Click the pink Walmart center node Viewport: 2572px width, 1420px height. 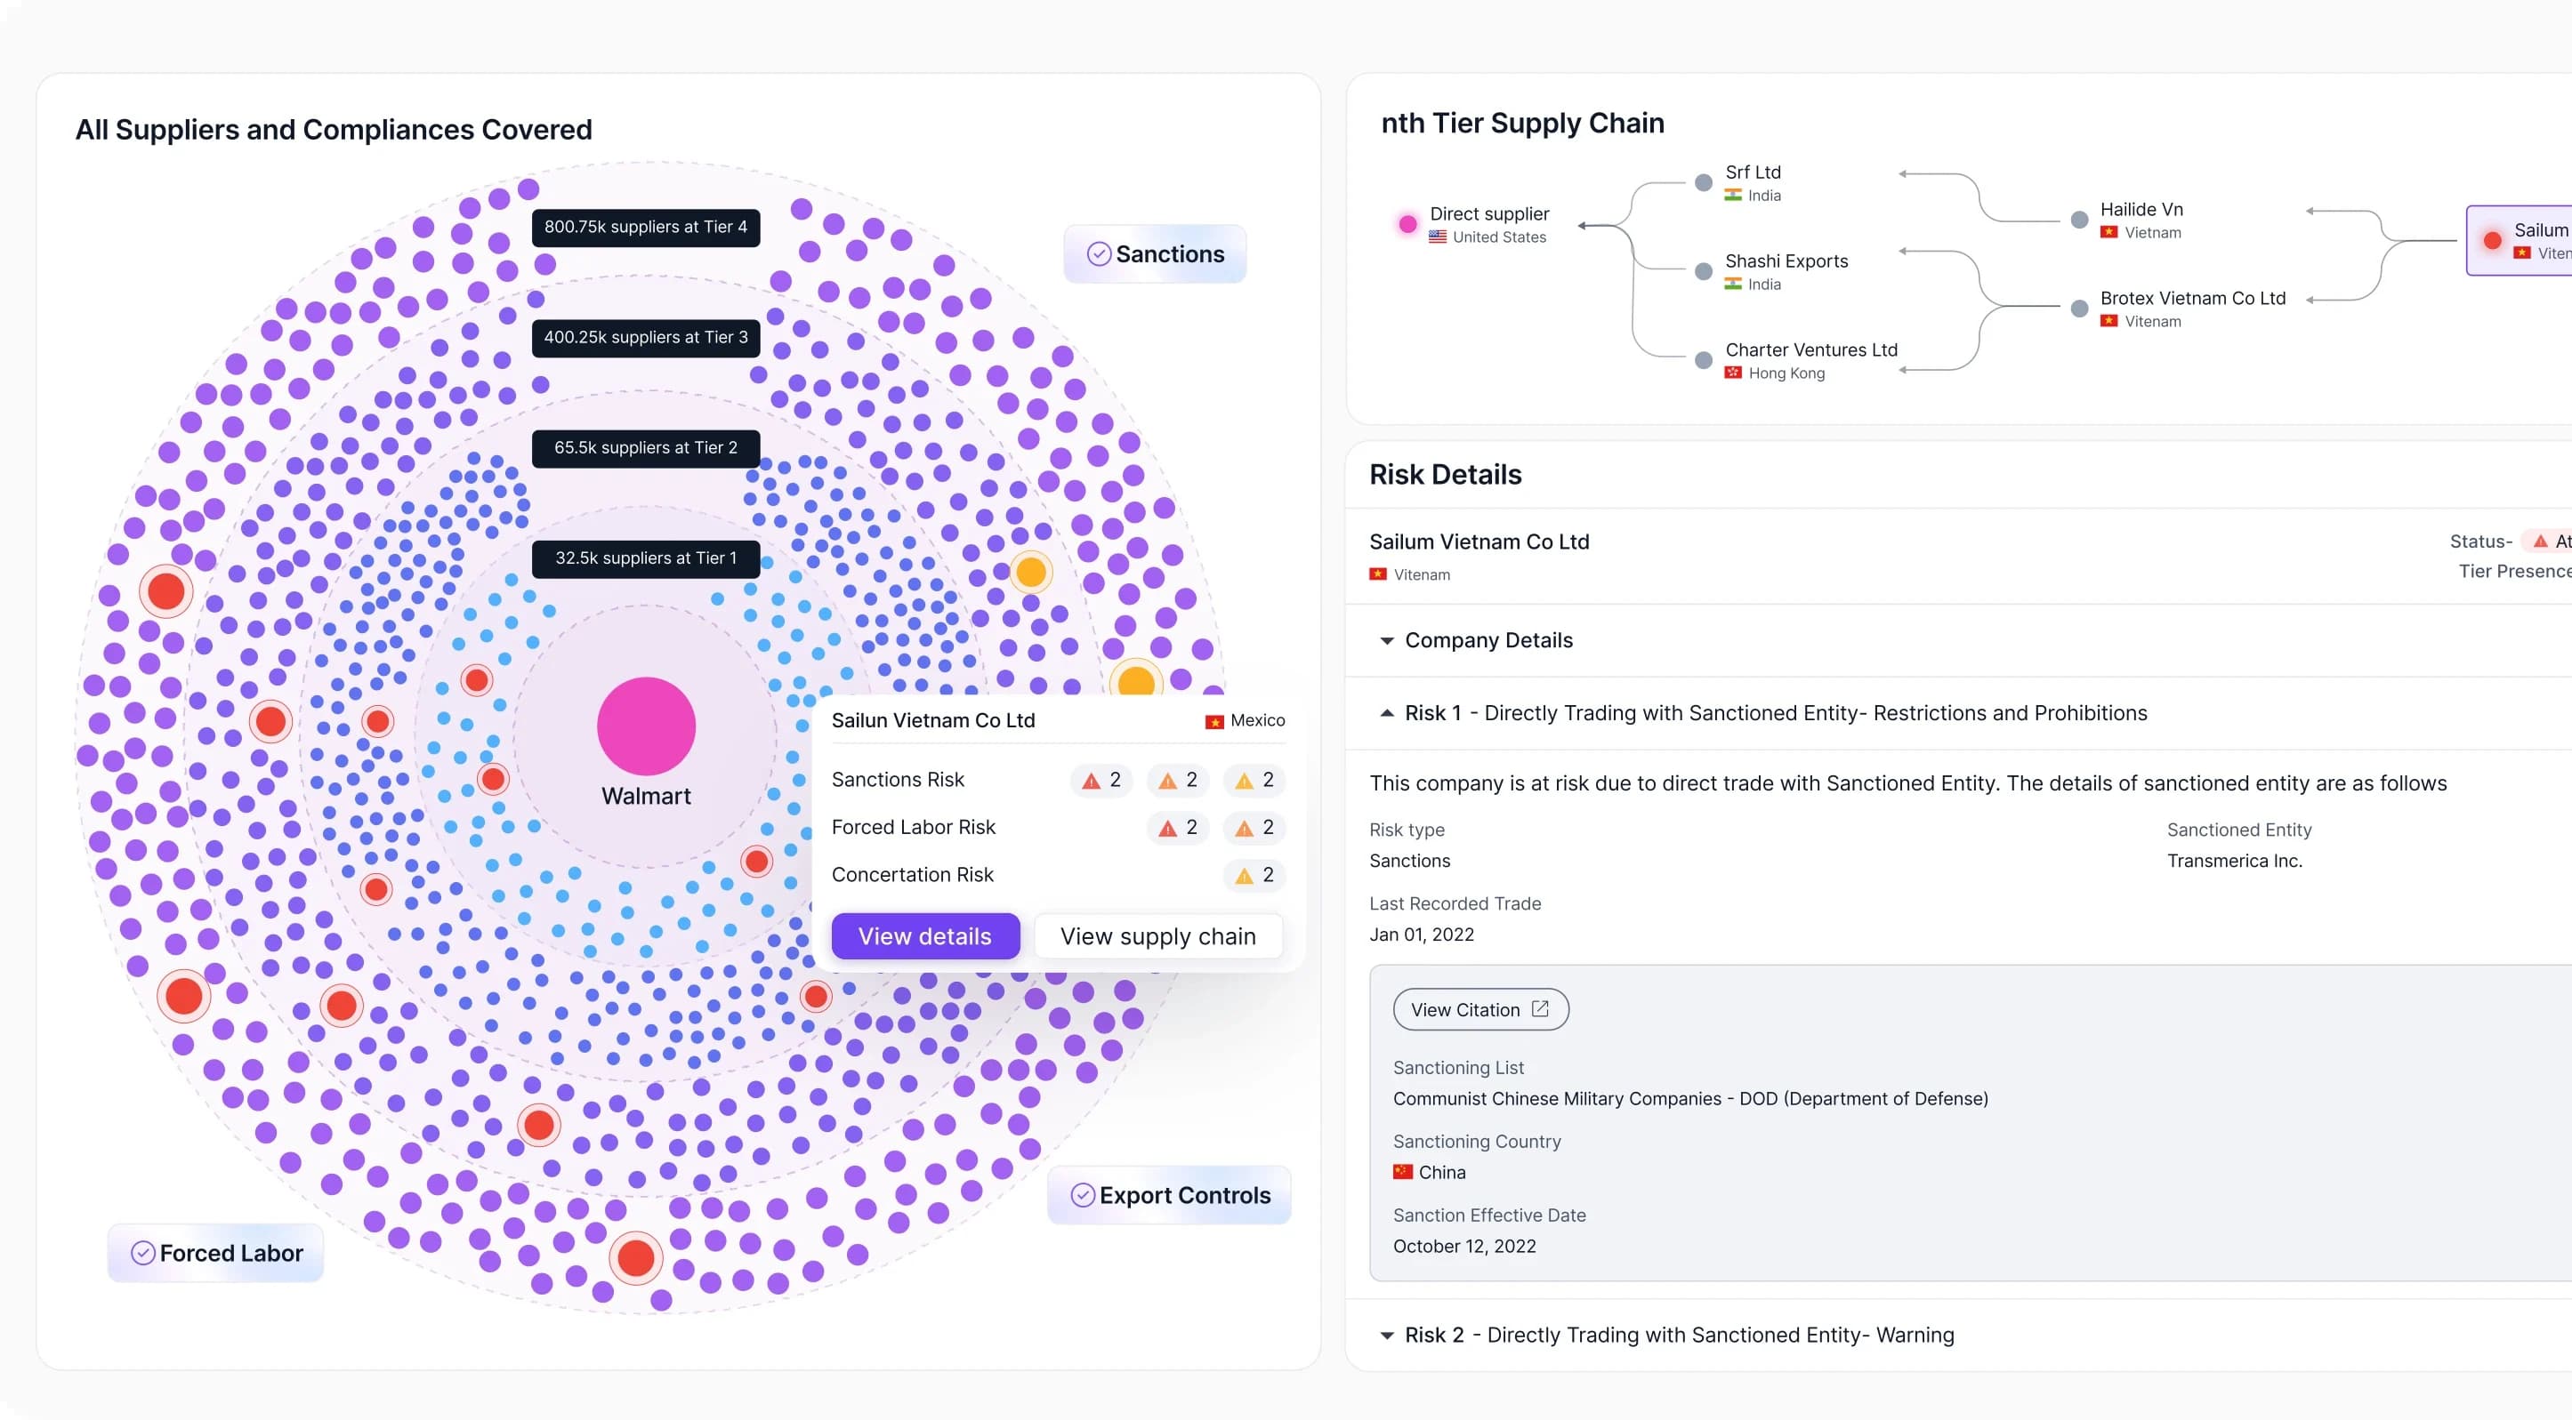(646, 726)
